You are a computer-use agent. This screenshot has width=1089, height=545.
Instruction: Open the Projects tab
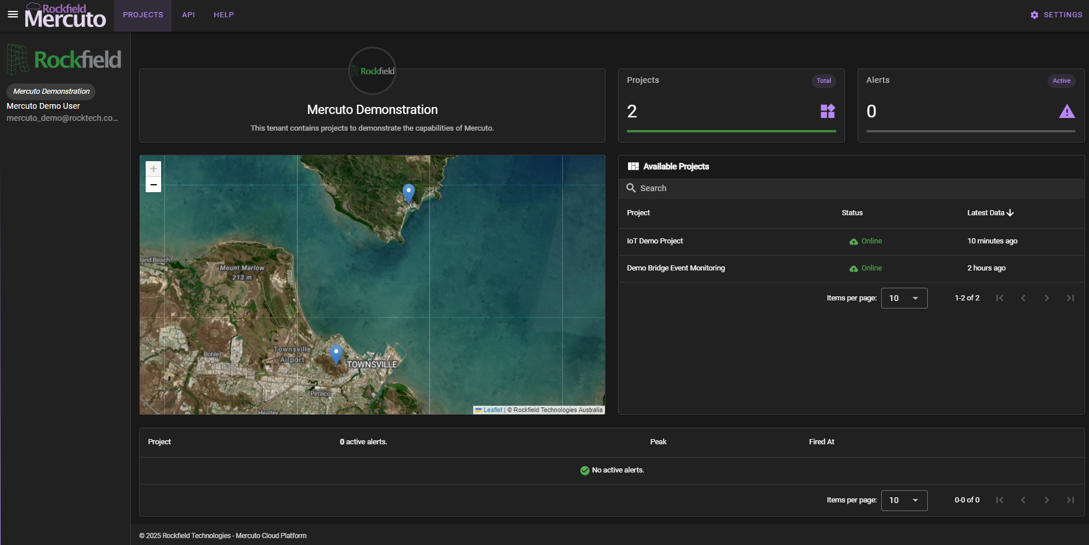[x=143, y=16]
